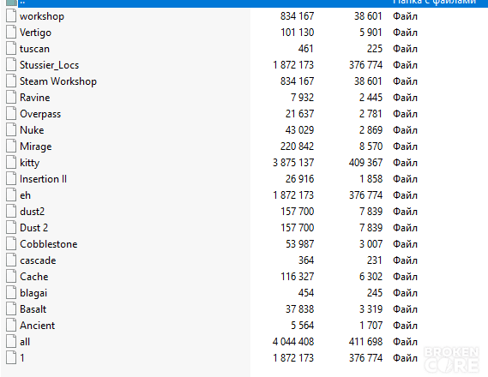Click packed size 1 707 for Ancient

coord(371,326)
